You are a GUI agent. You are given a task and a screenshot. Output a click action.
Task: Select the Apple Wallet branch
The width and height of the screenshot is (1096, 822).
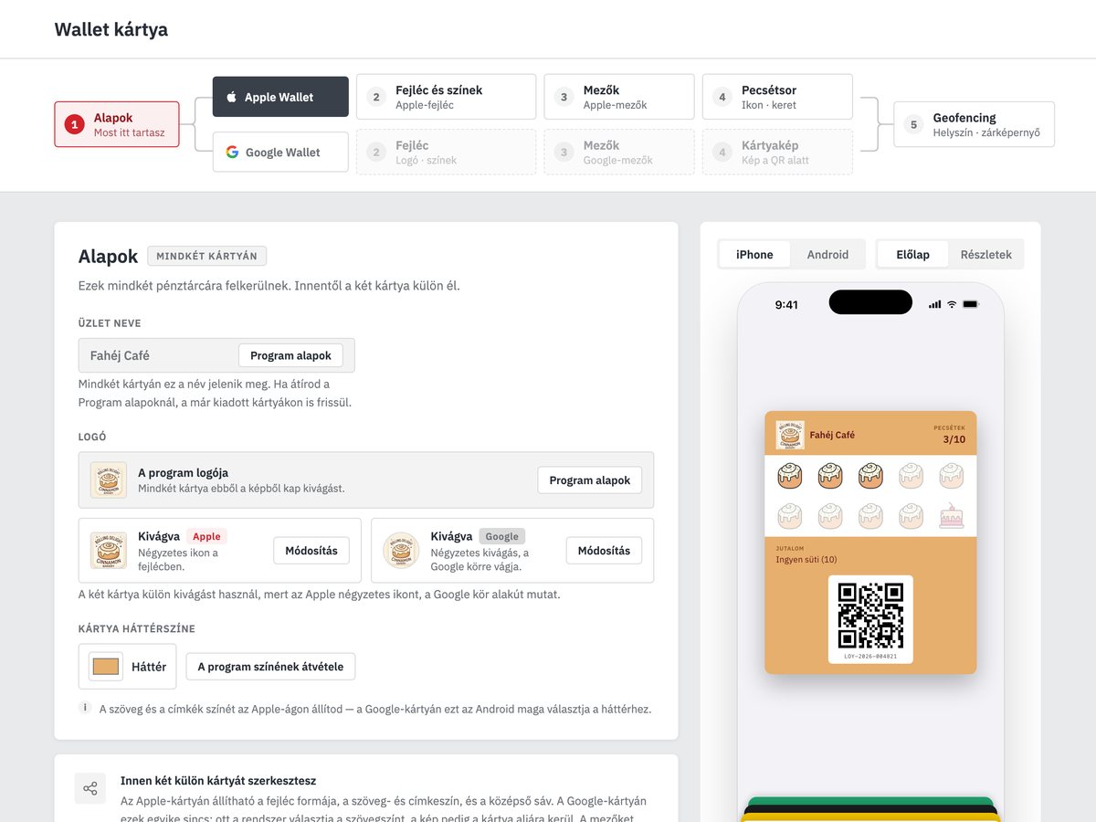pos(280,97)
